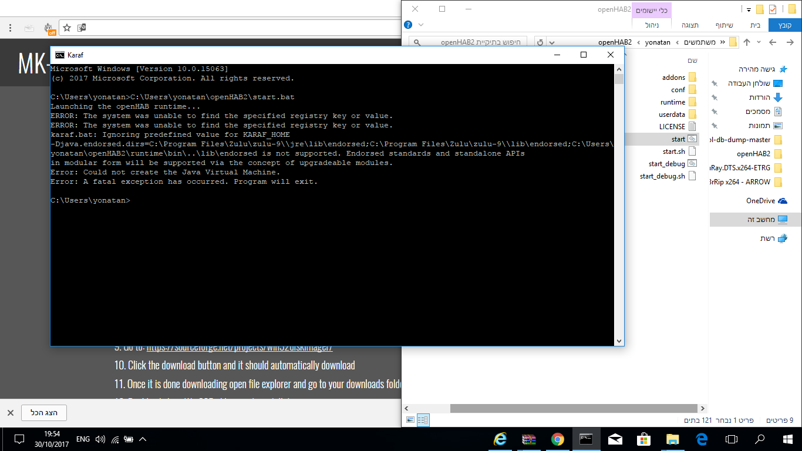802x451 pixels.
Task: Click the שם (Name) column header
Action: 692,61
